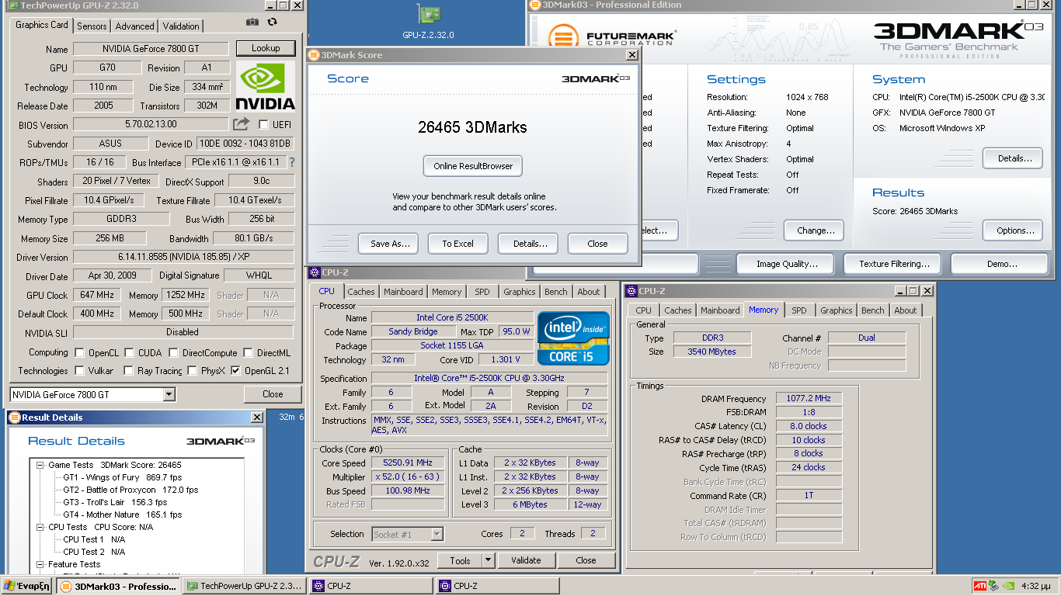Click the GPU-Z Close button
This screenshot has height=596, width=1061.
click(x=273, y=394)
